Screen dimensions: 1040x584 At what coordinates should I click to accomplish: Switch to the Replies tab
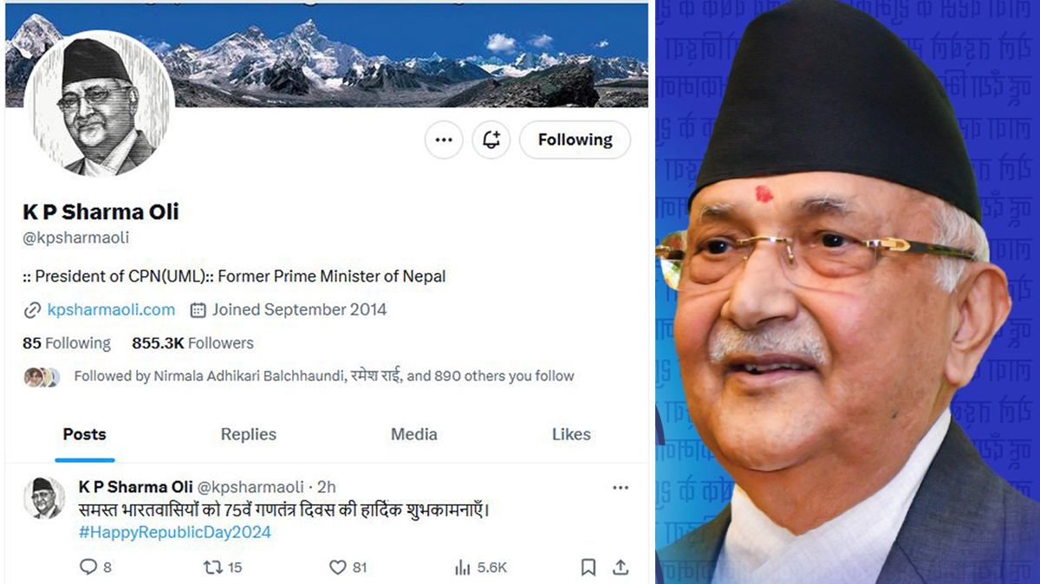pyautogui.click(x=249, y=435)
